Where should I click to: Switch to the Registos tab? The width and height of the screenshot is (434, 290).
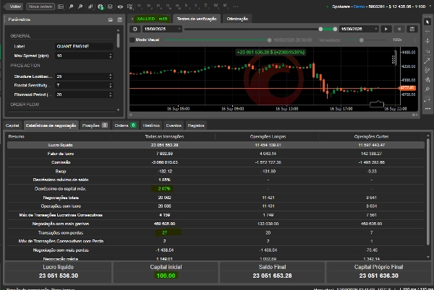coord(196,126)
